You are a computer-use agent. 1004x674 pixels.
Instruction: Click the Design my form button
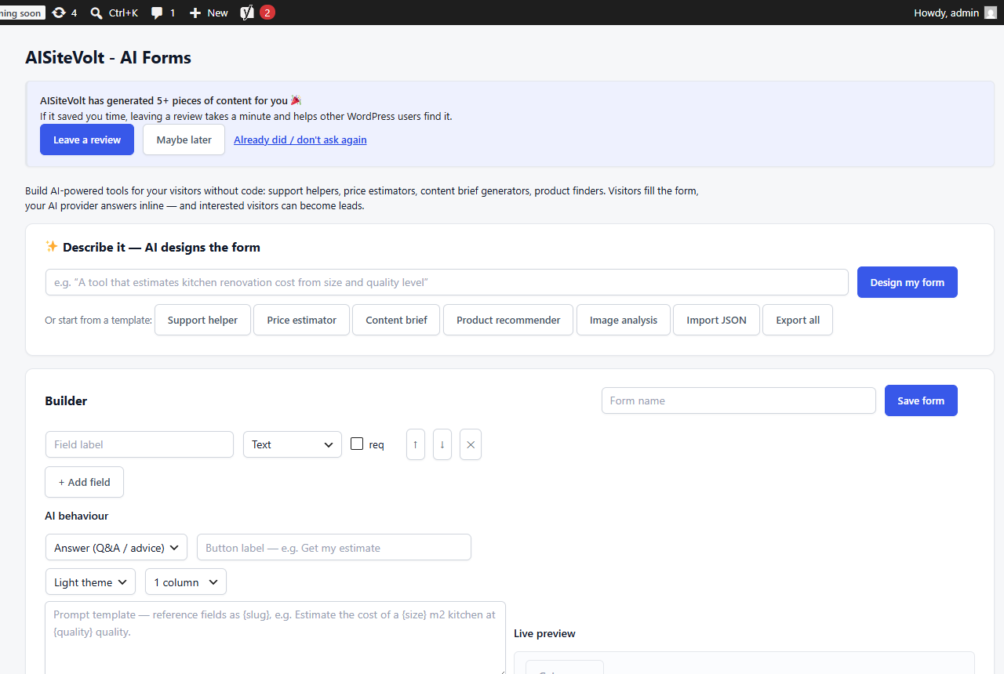click(x=908, y=282)
